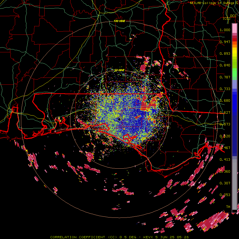Click the 0.787 scale value
The width and height of the screenshot is (239, 239).
coord(225,77)
